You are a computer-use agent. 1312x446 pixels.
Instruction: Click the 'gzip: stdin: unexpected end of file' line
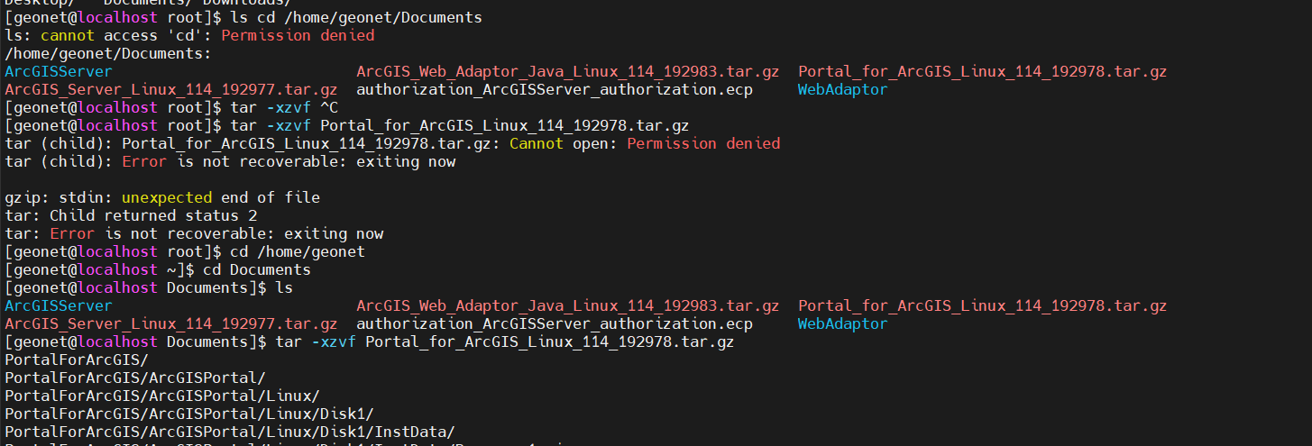(x=162, y=197)
